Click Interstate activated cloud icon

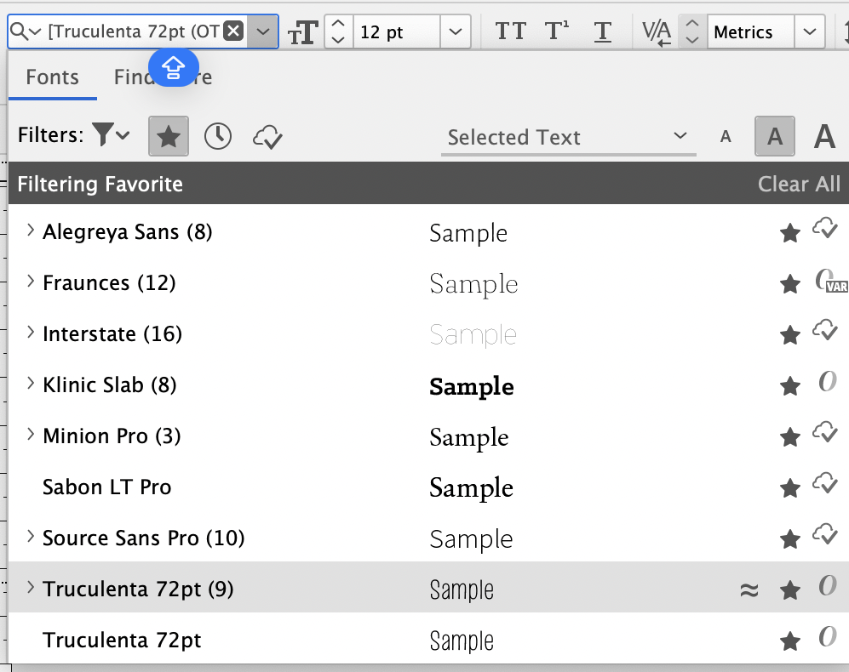pos(825,329)
